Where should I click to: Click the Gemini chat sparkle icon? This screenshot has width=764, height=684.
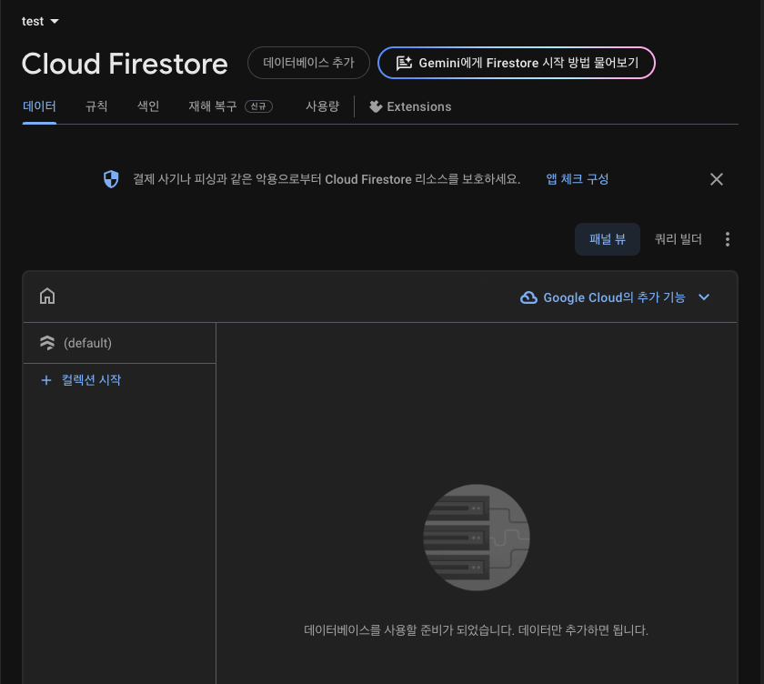[x=404, y=63]
